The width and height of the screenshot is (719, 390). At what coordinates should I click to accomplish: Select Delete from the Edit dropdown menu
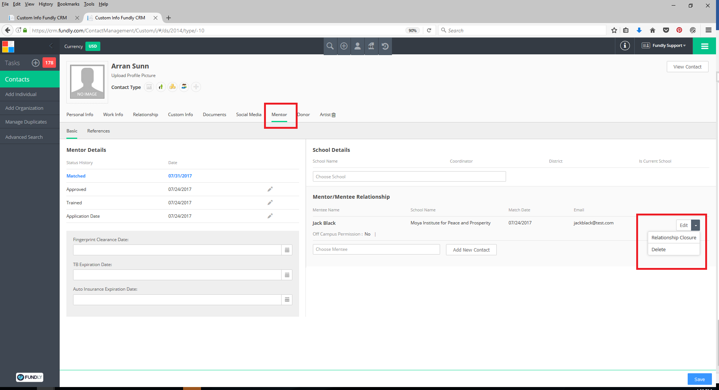point(674,249)
